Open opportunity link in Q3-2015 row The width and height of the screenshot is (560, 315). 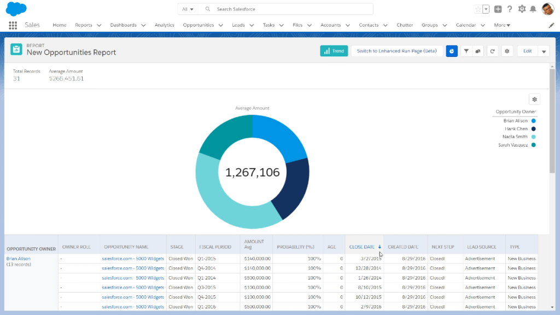click(x=133, y=288)
